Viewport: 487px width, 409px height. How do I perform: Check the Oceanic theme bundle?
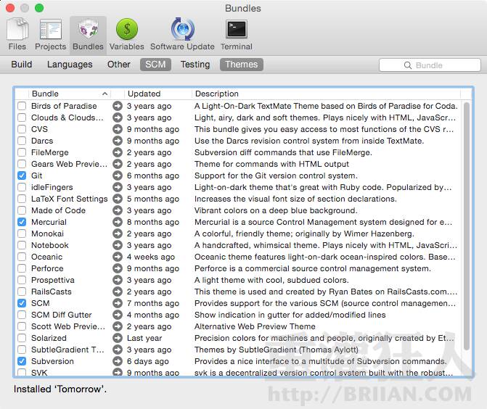tap(22, 257)
